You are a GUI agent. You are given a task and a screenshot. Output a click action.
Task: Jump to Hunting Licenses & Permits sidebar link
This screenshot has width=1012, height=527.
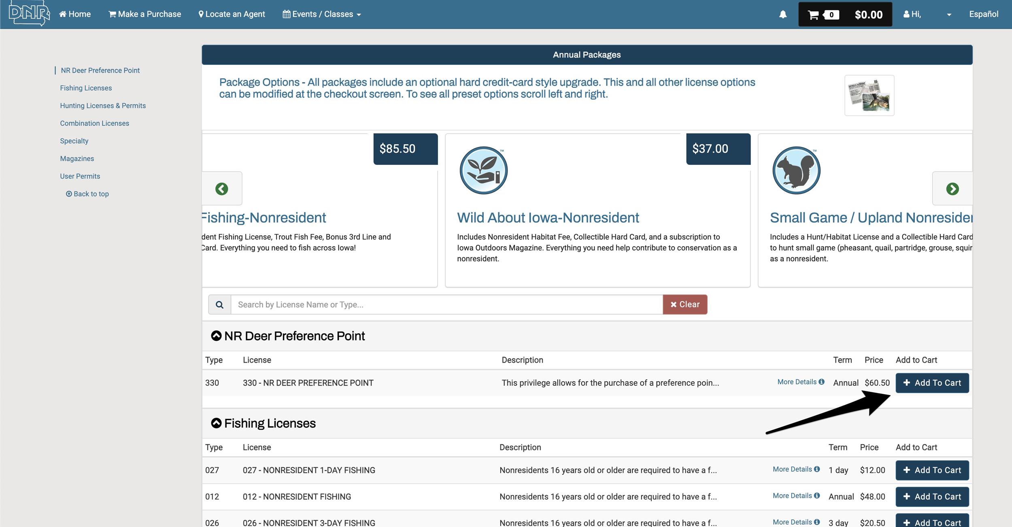click(103, 106)
